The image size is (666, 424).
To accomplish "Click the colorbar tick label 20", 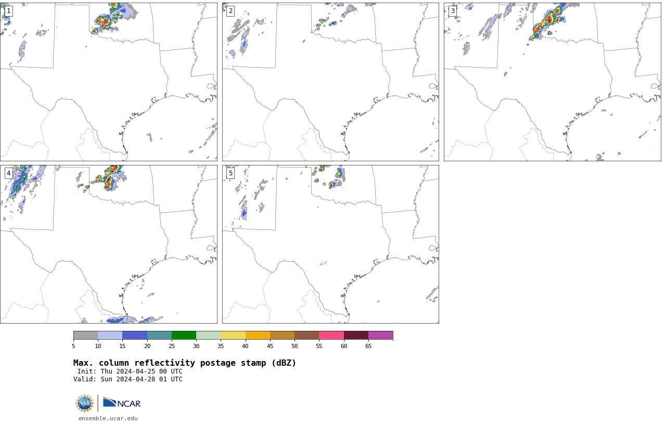I will pyautogui.click(x=147, y=346).
